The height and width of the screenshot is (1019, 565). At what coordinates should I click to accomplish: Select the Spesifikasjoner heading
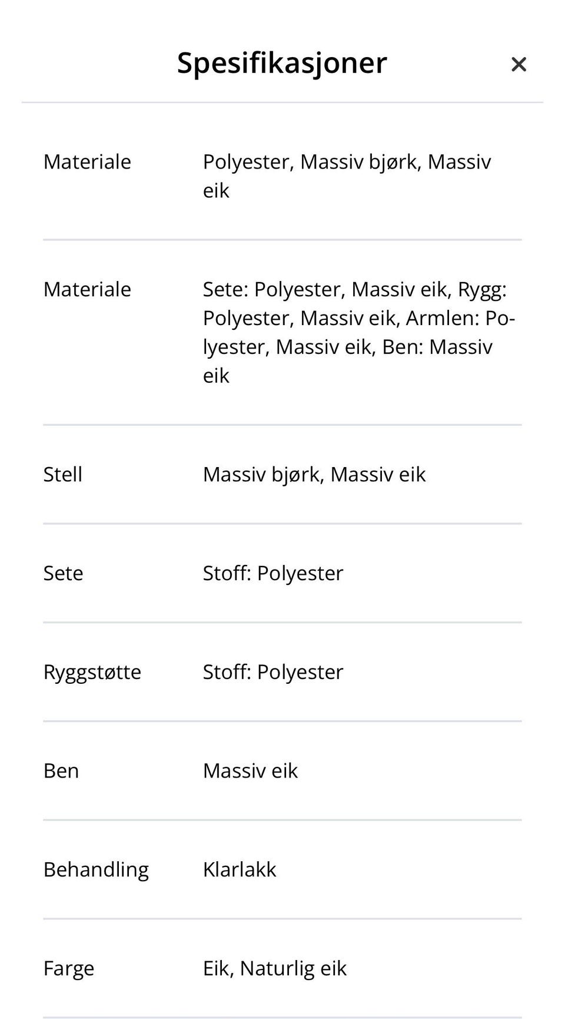282,62
